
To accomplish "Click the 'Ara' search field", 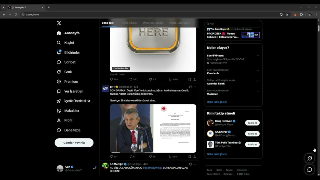I will point(233,23).
